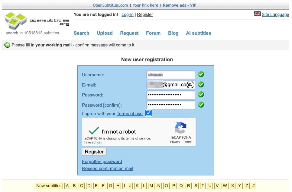This screenshot has width=292, height=192.
Task: Select letter O in alphabet bar
Action: click(166, 186)
